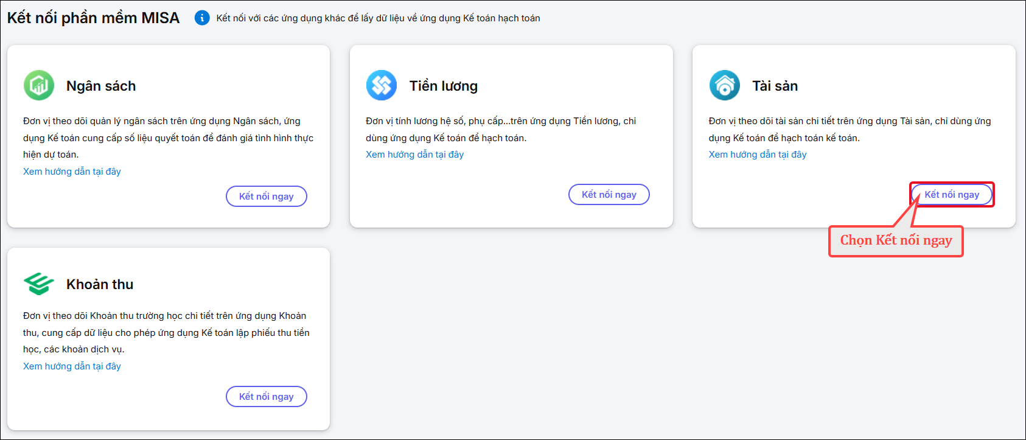Screen dimensions: 1026x440
Task: Open the Ngân sách guide link
Action: coord(72,172)
